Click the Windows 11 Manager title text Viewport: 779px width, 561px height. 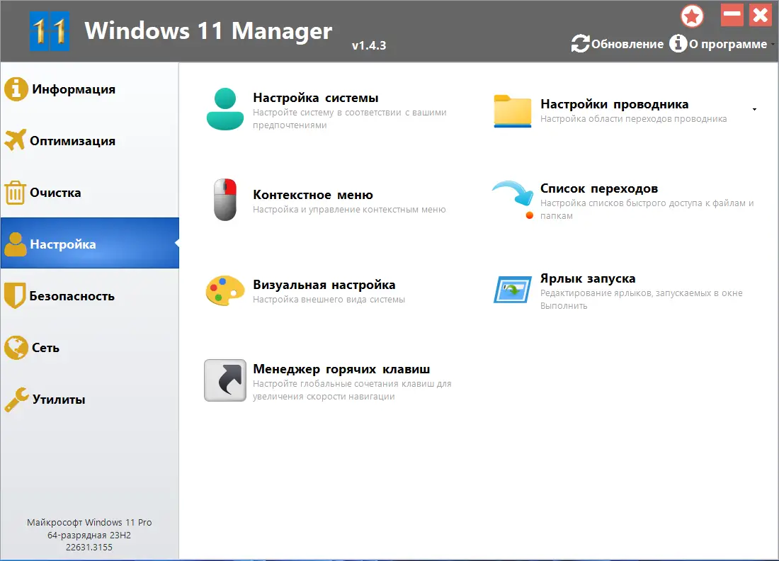point(208,30)
